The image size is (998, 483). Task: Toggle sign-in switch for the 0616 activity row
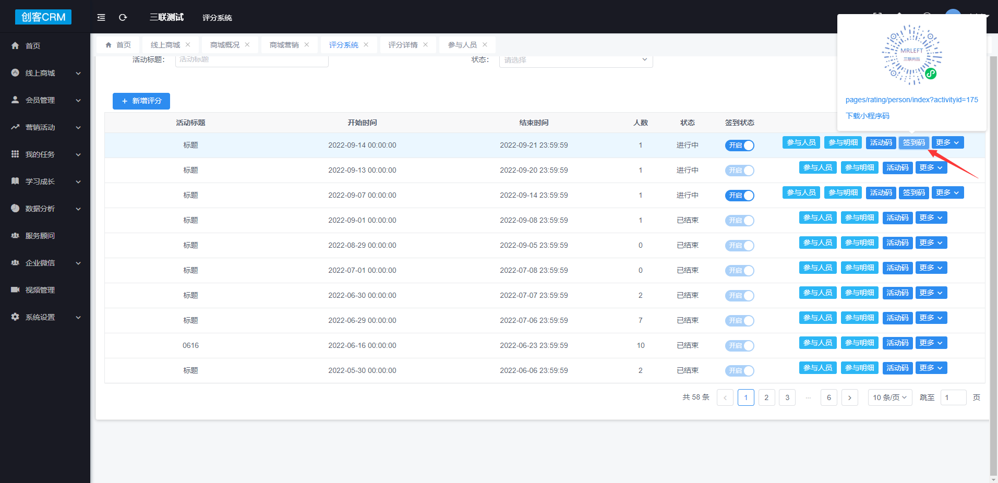point(739,346)
